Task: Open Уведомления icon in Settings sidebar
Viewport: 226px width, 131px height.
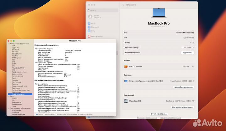Action: coord(89,36)
